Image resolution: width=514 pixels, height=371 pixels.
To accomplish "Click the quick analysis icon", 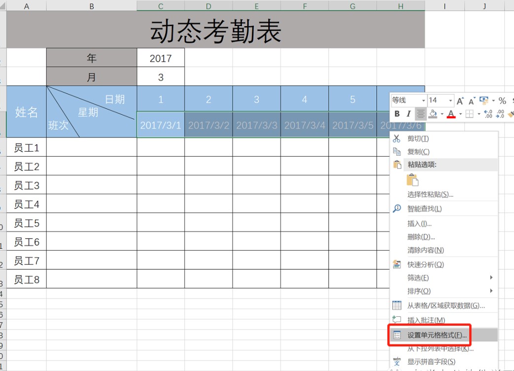I will coord(397,264).
